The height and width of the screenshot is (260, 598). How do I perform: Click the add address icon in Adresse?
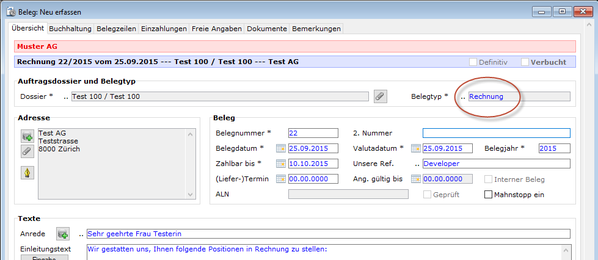pos(27,135)
